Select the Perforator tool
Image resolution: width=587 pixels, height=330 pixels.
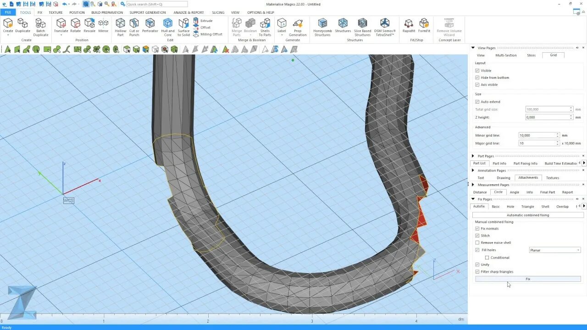point(150,26)
